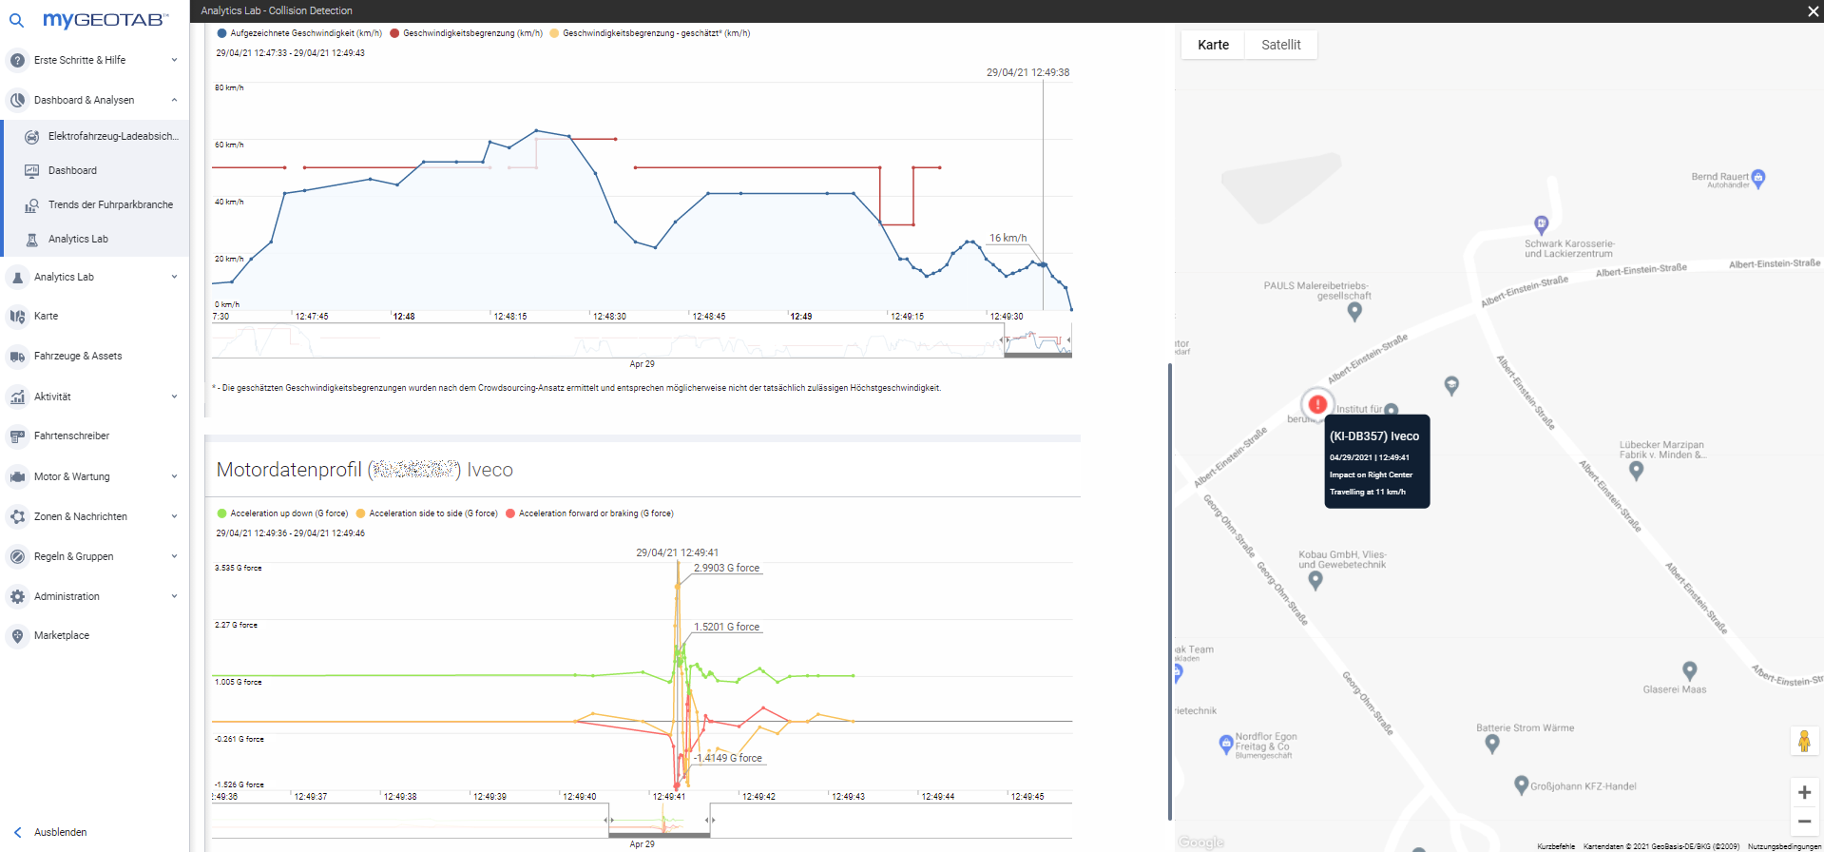Switch map to Satellit view

(x=1280, y=45)
